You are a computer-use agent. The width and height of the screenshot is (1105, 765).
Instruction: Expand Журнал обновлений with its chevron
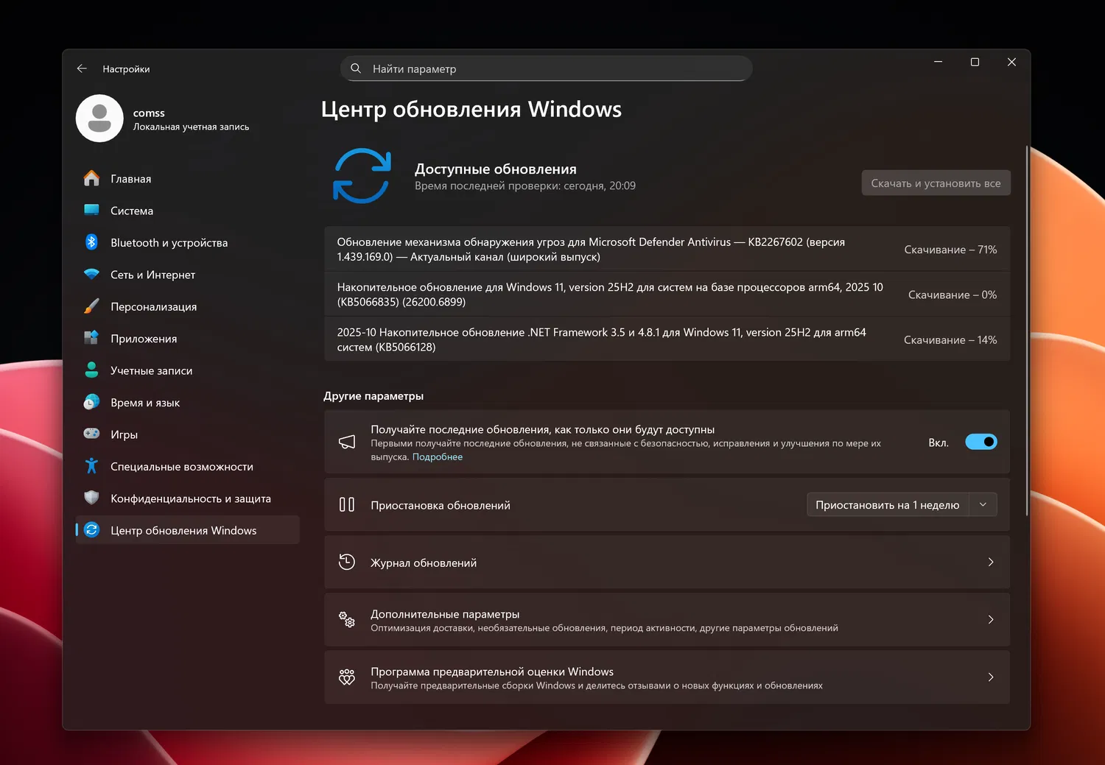click(991, 562)
